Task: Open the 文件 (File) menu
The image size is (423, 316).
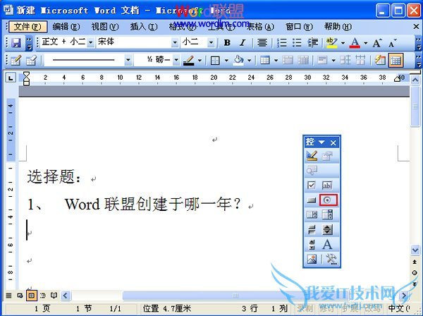Action: pos(27,27)
